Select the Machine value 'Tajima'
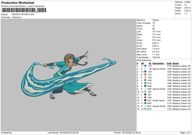This screenshot has width=192, height=135. click(156, 20)
